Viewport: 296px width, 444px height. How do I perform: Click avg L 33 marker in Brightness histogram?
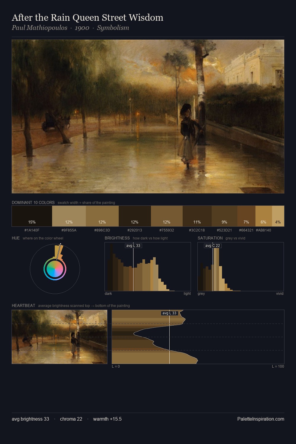tap(133, 246)
